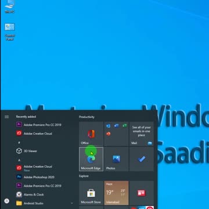Select the Explore group heading
209x209 pixels.
tap(84, 176)
